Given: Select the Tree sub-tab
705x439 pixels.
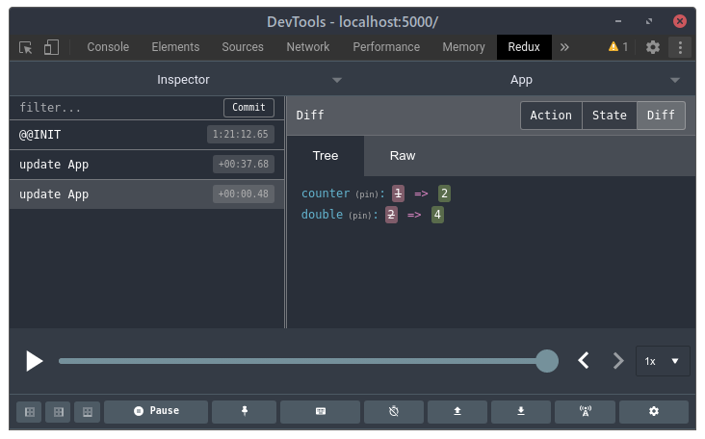Looking at the screenshot, I should point(326,156).
